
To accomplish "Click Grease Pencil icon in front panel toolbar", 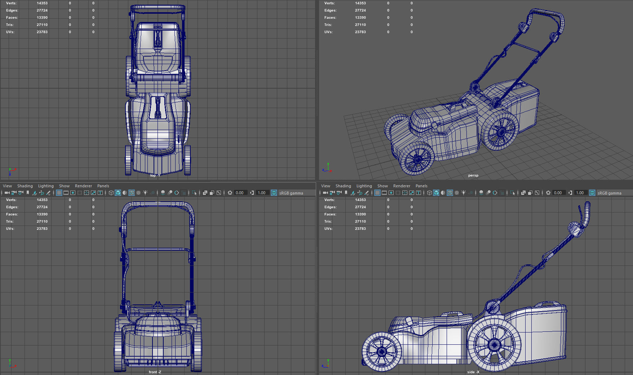I will pyautogui.click(x=48, y=193).
